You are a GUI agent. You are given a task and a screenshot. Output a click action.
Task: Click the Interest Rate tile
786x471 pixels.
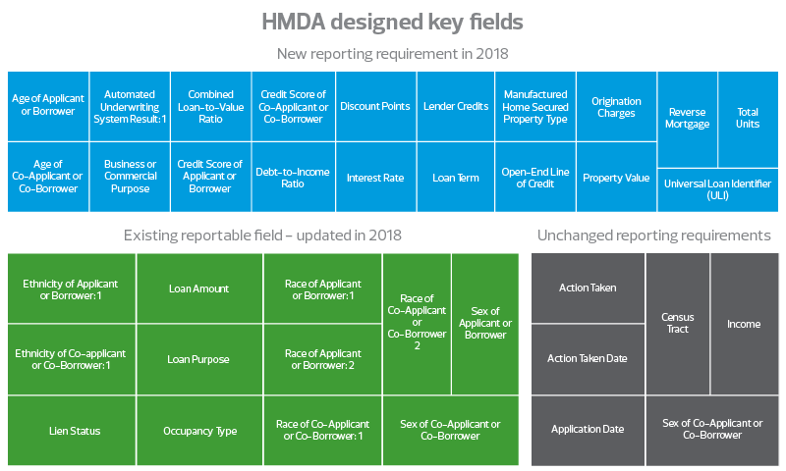pos(374,178)
